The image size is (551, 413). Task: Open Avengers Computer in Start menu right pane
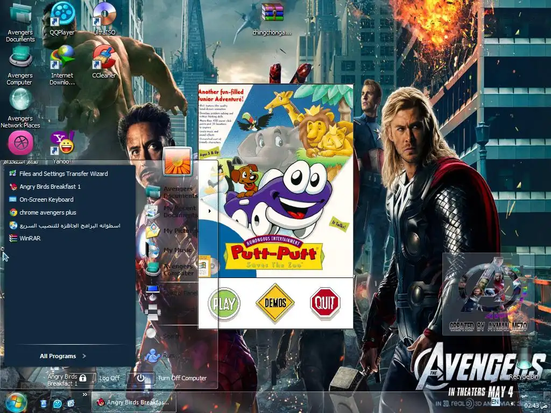(172, 269)
